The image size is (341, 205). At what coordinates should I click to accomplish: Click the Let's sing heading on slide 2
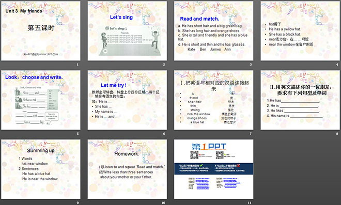(x=121, y=17)
